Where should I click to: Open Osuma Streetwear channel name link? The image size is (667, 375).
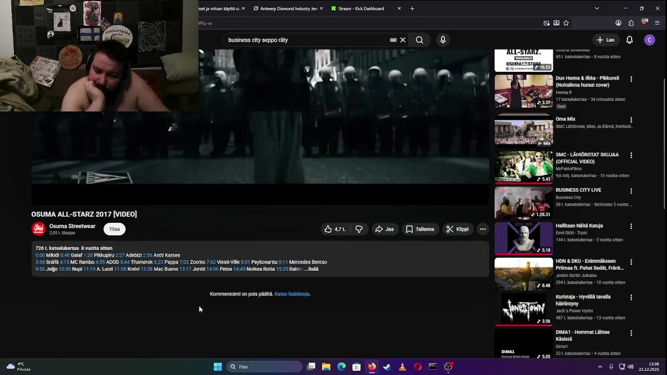point(72,226)
